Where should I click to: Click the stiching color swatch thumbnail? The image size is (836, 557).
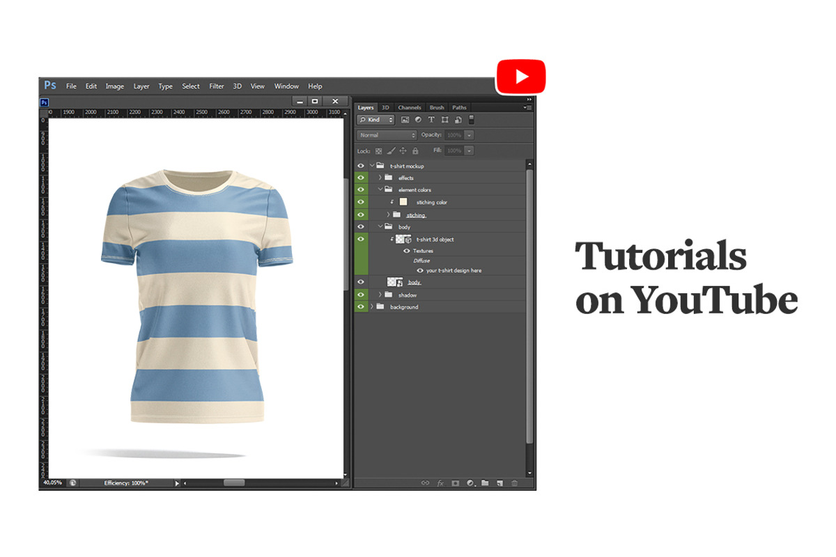(403, 202)
